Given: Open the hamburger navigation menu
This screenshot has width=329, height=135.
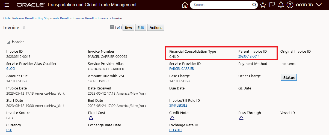Looking at the screenshot, I should coord(8,5).
